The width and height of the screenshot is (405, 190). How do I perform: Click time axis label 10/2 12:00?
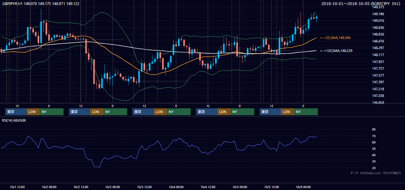click(x=81, y=187)
